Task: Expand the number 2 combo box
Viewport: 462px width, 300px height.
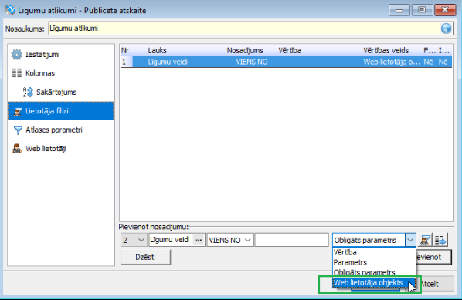Action: click(x=134, y=240)
